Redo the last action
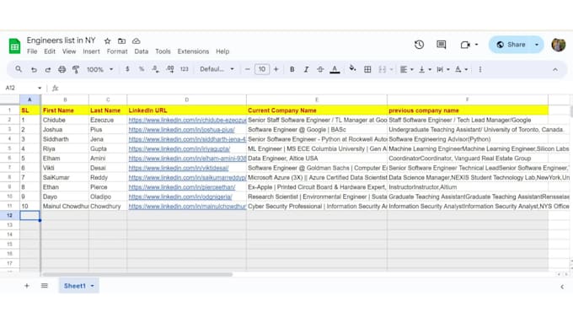Screen dimensions: 573x323 pyautogui.click(x=47, y=69)
